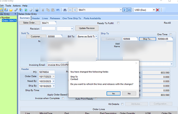Image resolution: width=178 pixels, height=114 pixels.
Task: Click the Sales Order number field 56471
Action: 48,23
